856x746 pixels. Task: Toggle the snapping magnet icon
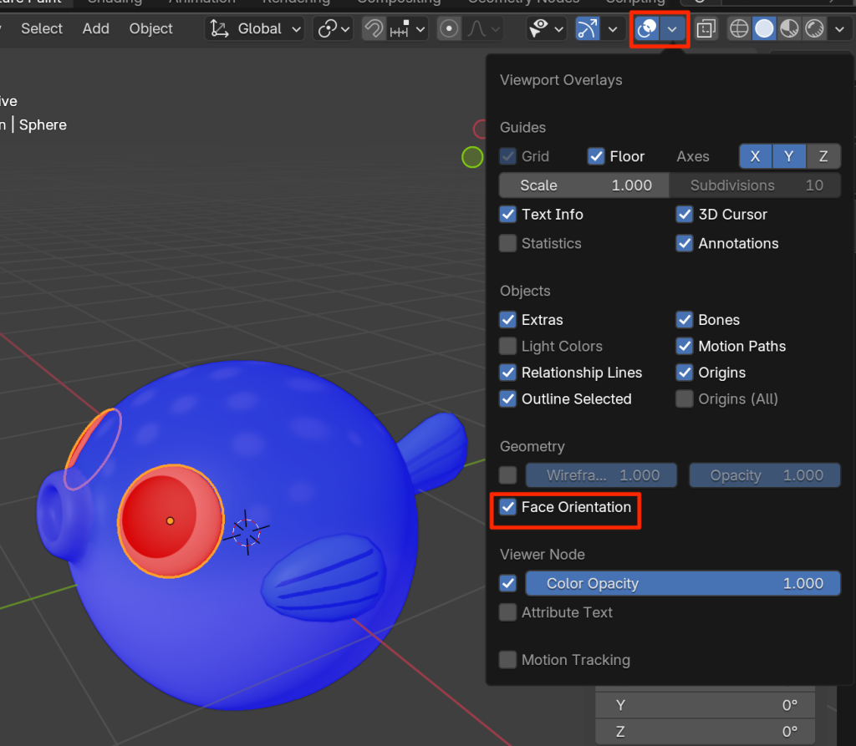pos(374,29)
